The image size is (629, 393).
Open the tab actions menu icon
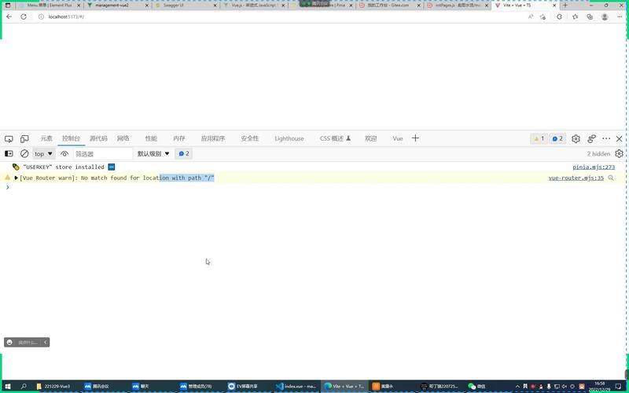(7, 6)
